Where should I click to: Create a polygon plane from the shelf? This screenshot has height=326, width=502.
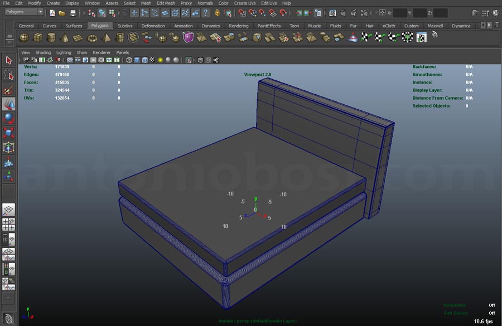click(x=79, y=38)
